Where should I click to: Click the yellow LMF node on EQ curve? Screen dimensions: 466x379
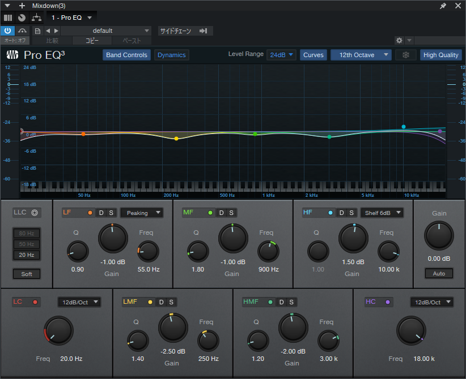click(176, 139)
